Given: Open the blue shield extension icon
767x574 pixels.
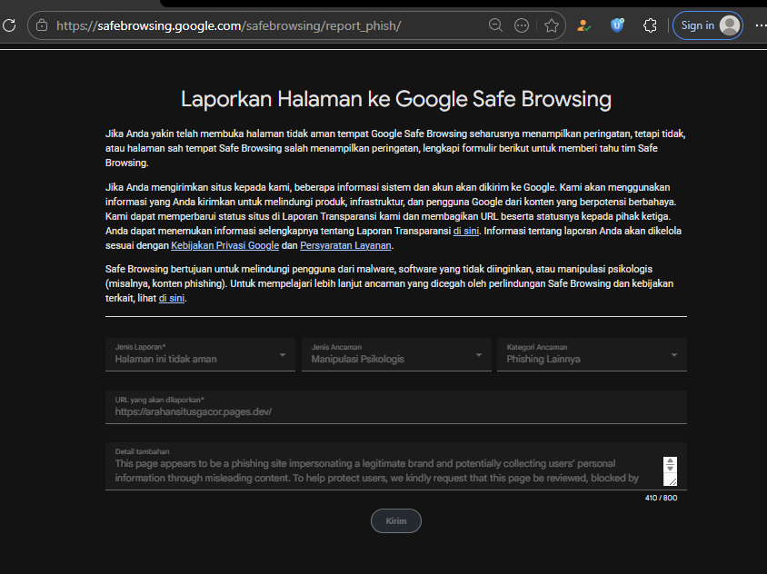Looking at the screenshot, I should coord(617,25).
